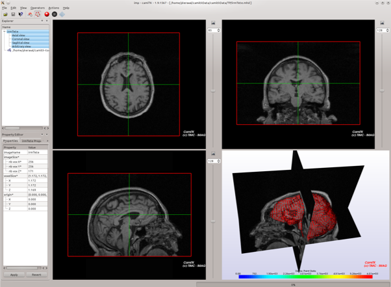This screenshot has height=287, width=391.
Task: Activate the What's This help cursor icon
Action: [21, 14]
